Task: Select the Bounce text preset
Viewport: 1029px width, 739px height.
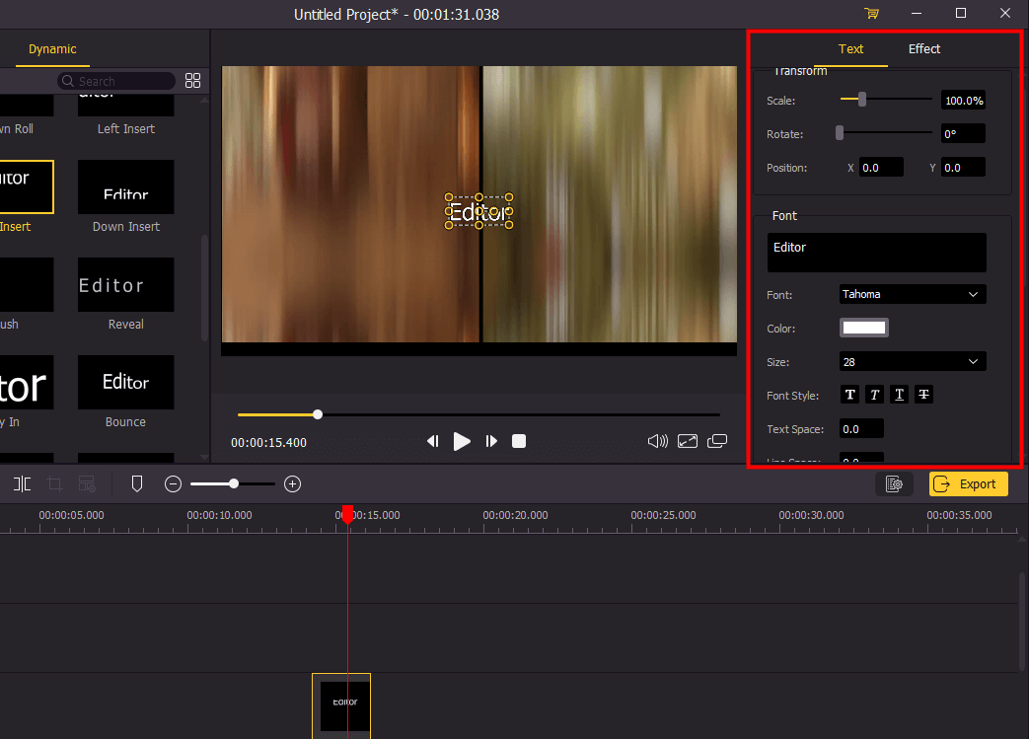Action: 126,383
